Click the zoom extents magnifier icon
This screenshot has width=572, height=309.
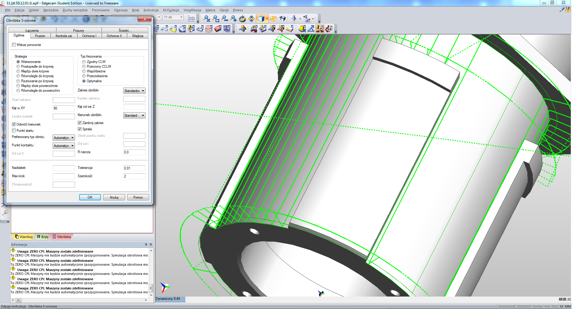[207, 19]
